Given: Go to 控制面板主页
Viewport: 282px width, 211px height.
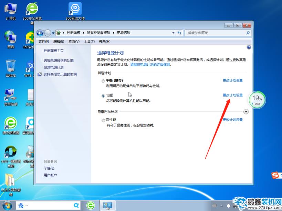Looking at the screenshot, I should 54,51.
